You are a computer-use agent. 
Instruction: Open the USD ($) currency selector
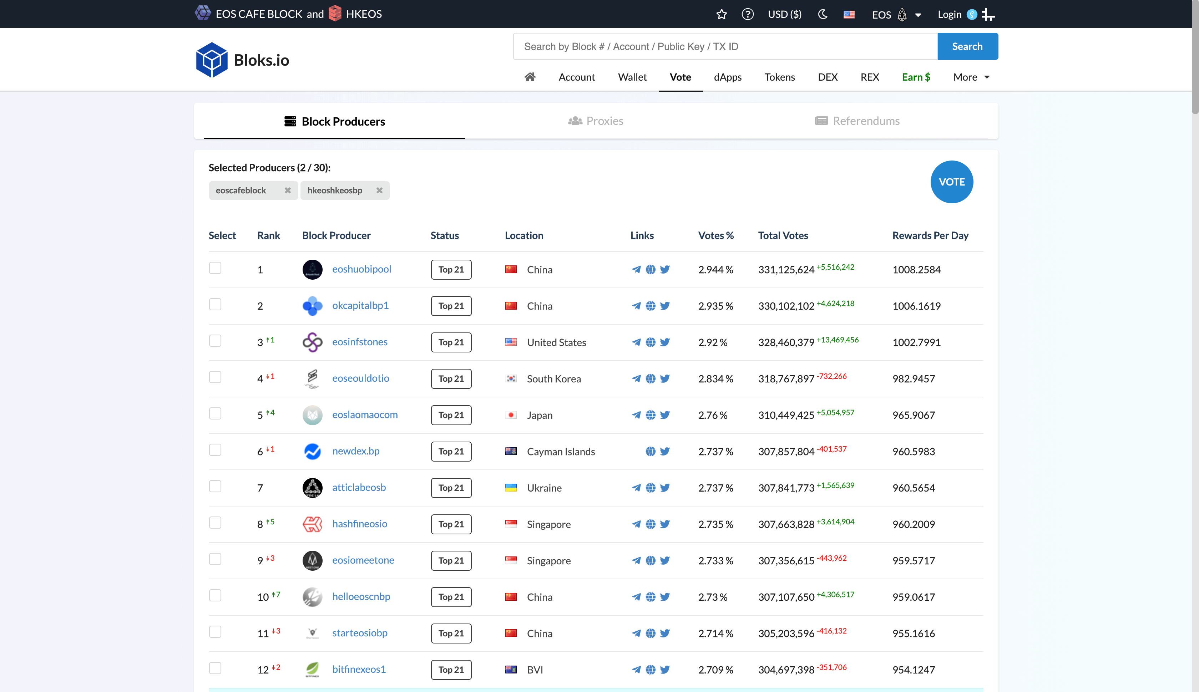click(784, 14)
